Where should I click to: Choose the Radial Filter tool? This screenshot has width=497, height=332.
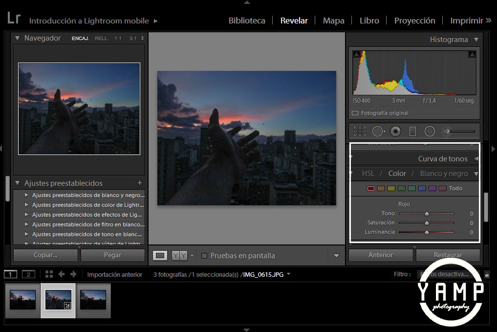click(x=430, y=132)
